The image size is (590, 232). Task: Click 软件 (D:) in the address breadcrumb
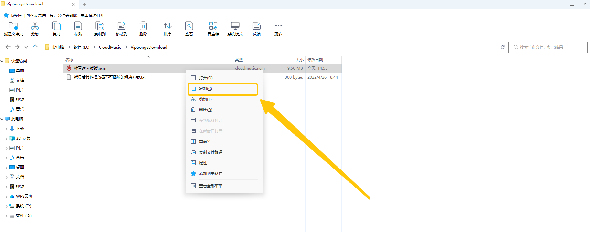click(81, 47)
